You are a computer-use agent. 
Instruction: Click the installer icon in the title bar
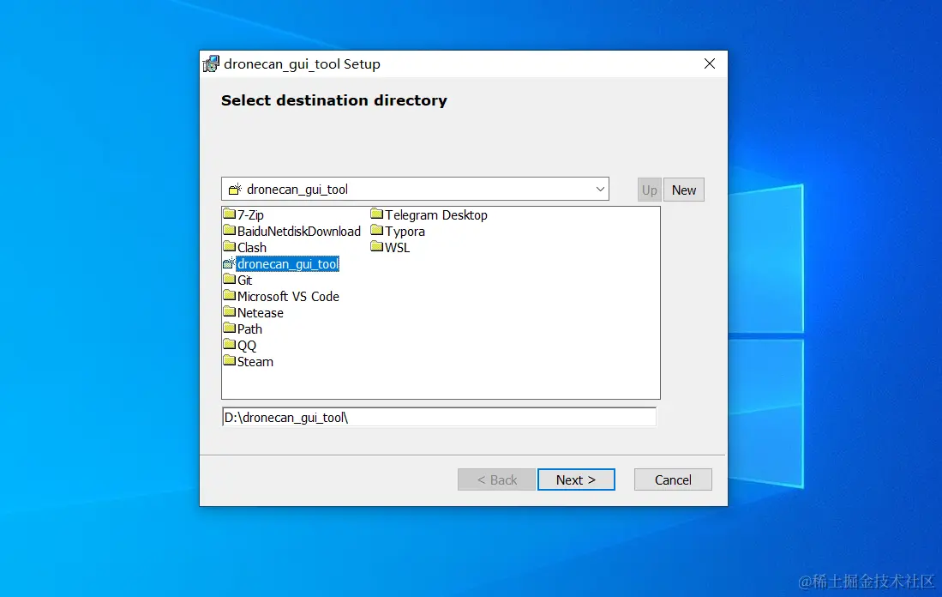click(x=211, y=63)
